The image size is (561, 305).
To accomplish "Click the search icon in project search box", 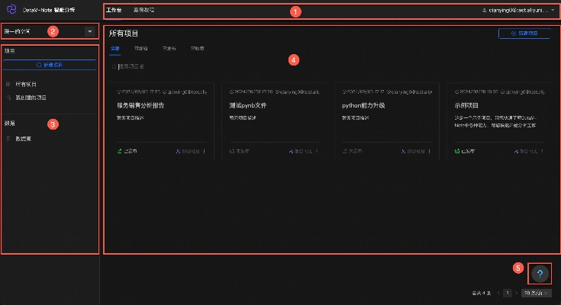I will point(114,67).
